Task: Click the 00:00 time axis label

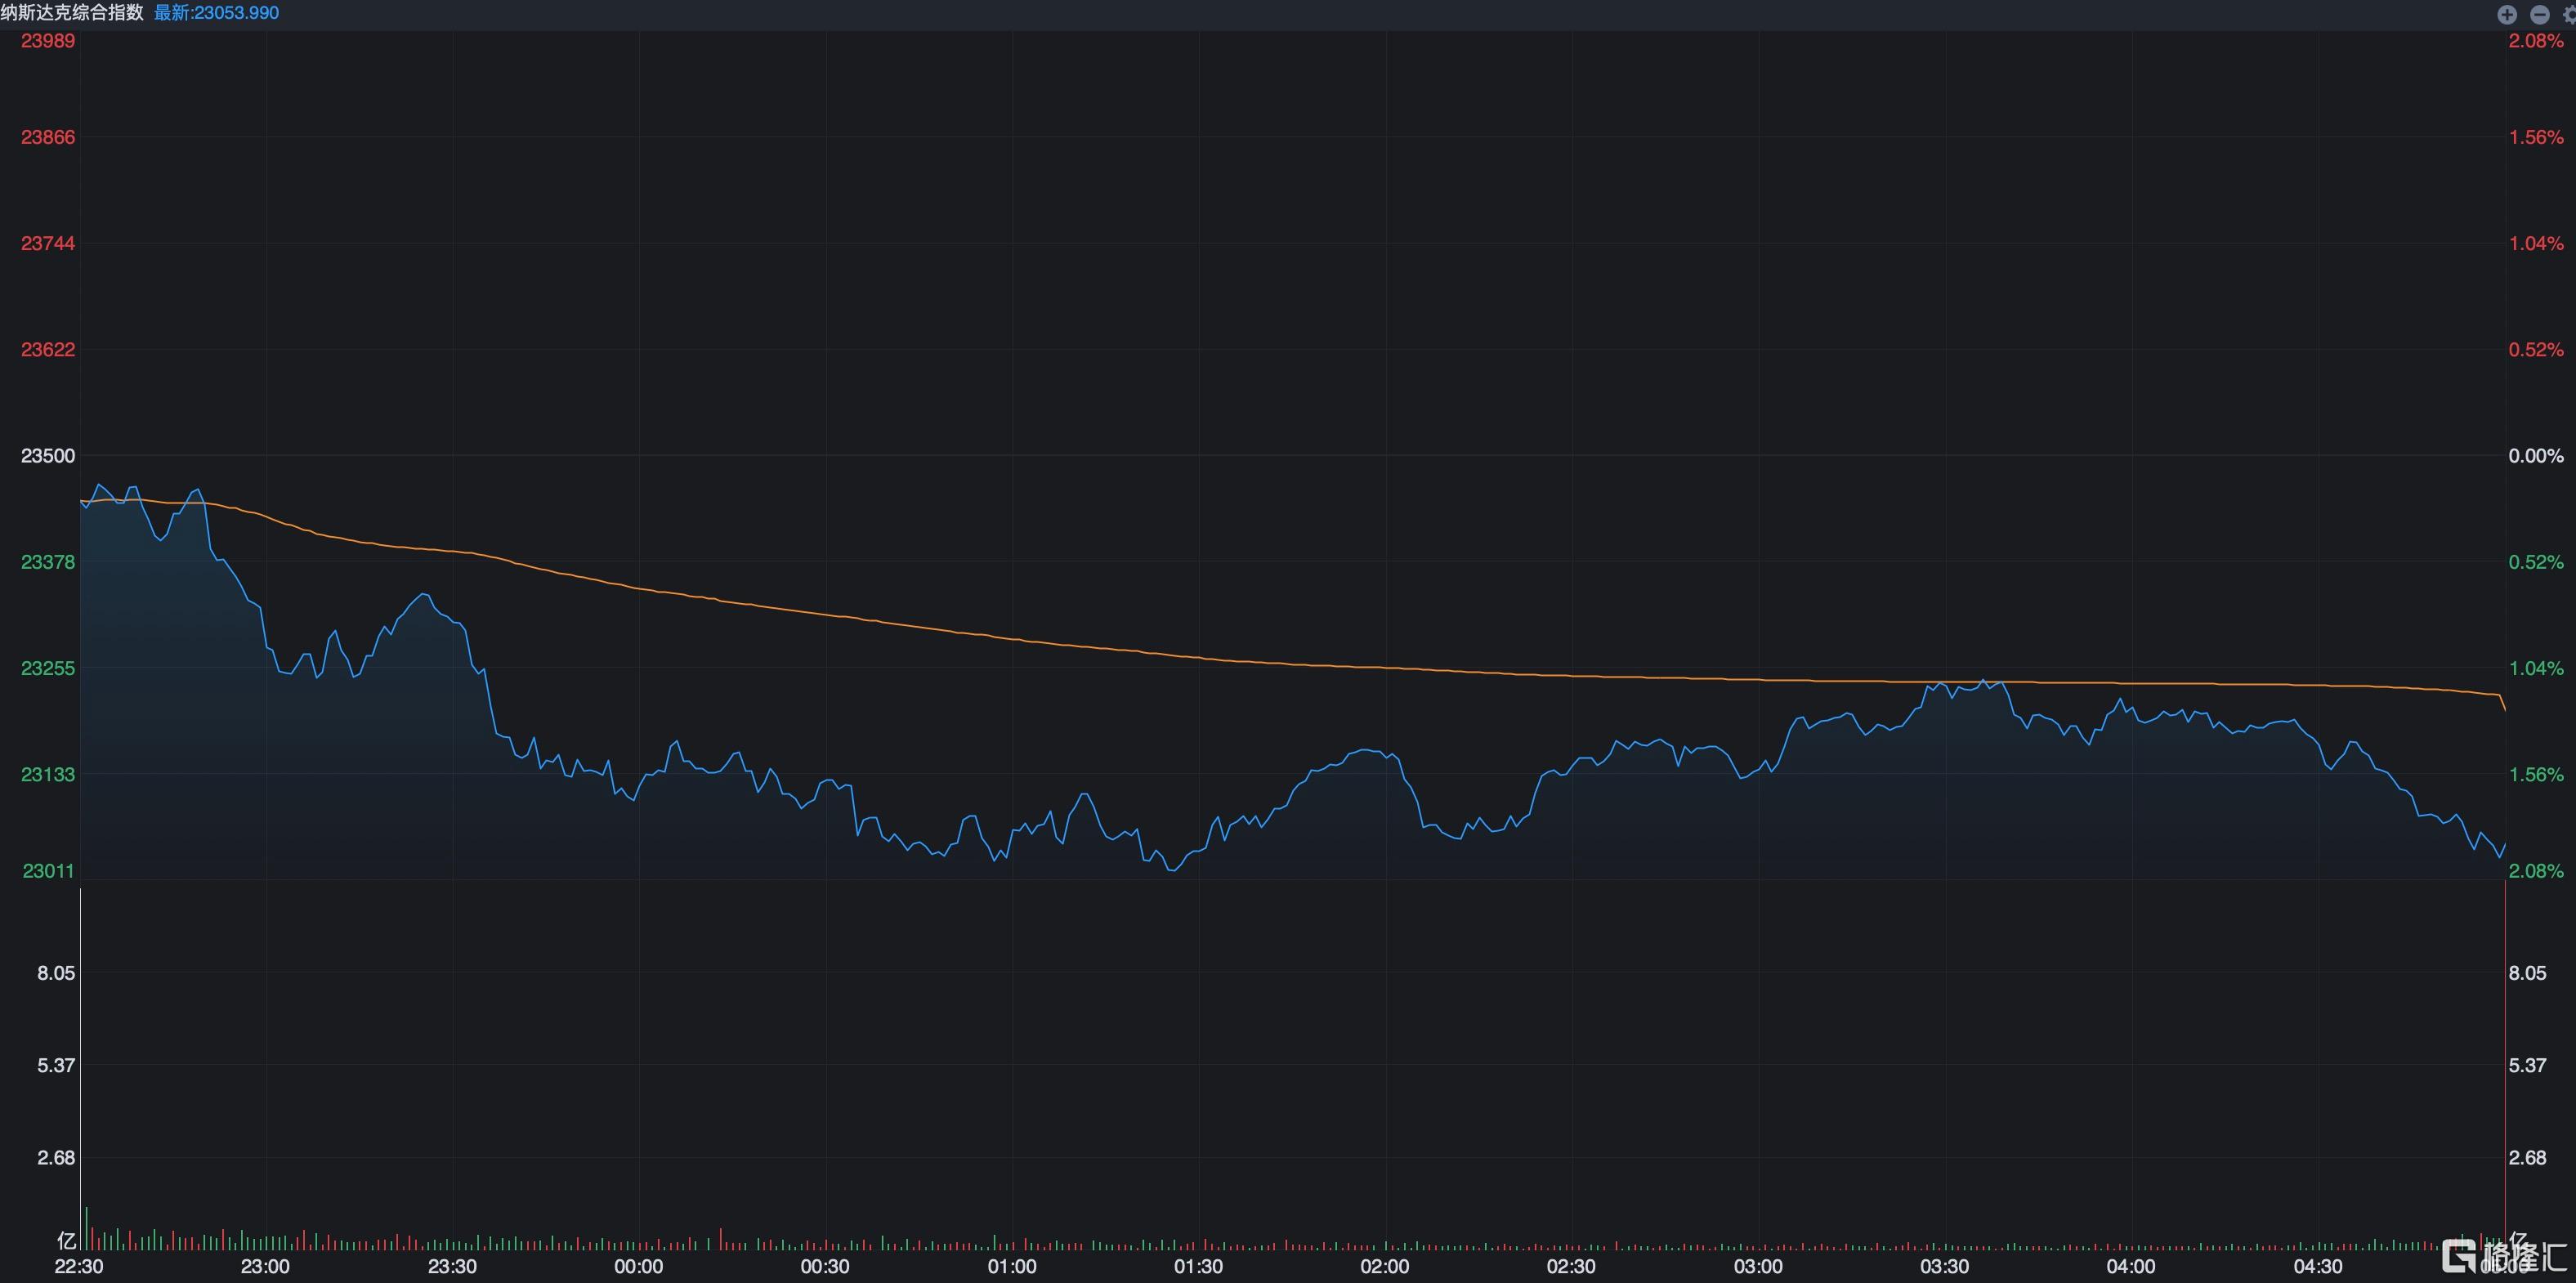Action: (x=638, y=1267)
